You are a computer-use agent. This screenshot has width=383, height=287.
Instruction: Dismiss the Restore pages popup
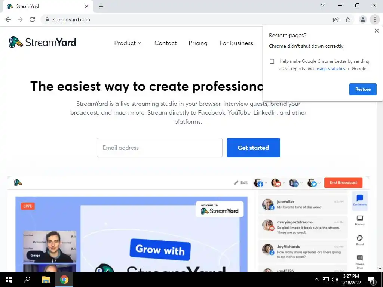(376, 31)
